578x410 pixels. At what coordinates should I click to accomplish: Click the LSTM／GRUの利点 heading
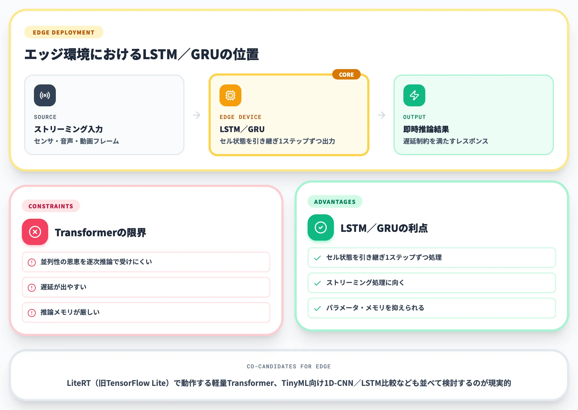click(384, 228)
